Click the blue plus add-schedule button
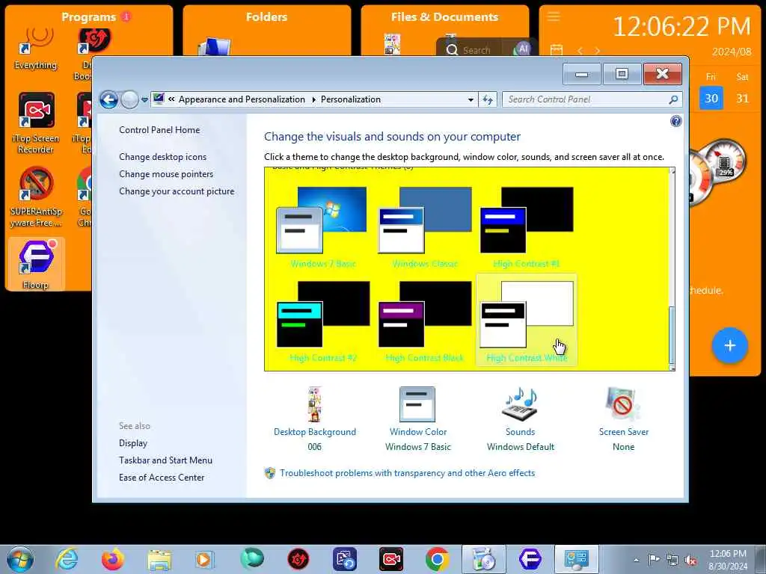The width and height of the screenshot is (766, 574). point(730,345)
